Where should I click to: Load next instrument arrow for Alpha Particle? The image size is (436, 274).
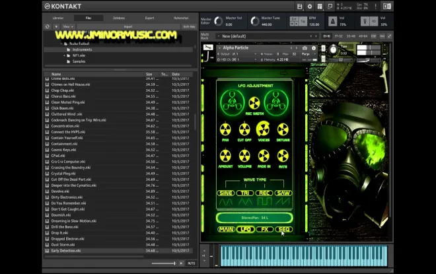[x=297, y=48]
